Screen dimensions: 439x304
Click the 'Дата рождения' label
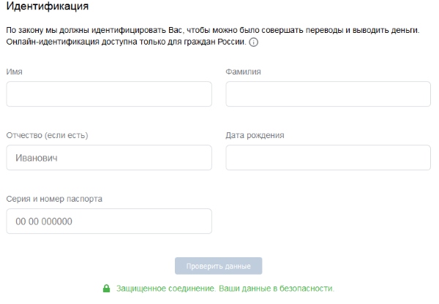(255, 135)
